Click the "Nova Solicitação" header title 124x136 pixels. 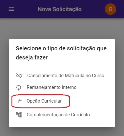coord(60,9)
